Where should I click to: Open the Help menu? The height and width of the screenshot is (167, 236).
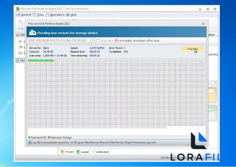pos(71,15)
